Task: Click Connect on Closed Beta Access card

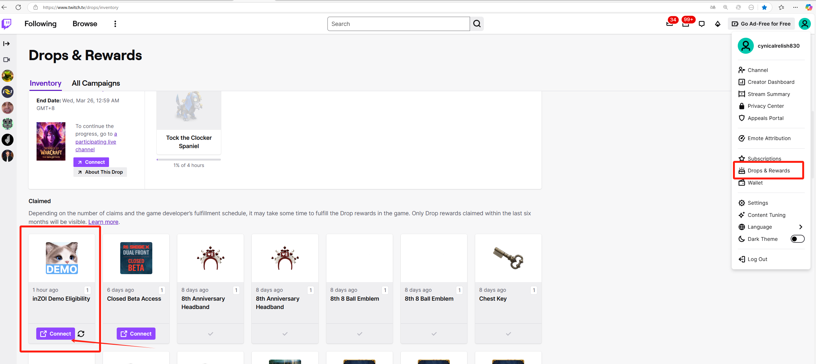Action: (x=136, y=334)
